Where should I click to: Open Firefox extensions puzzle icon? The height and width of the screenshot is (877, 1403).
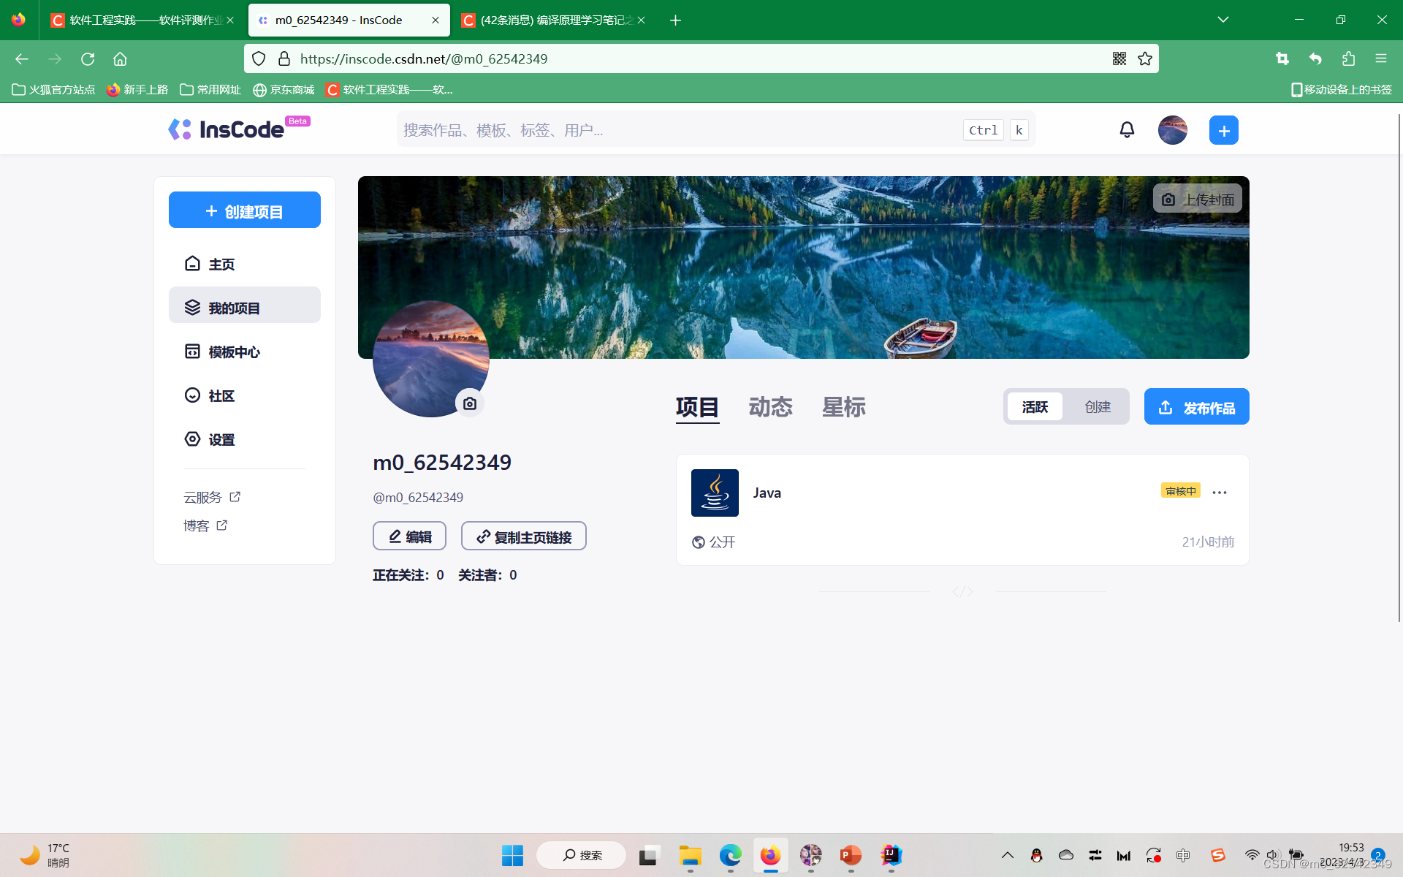1348,58
